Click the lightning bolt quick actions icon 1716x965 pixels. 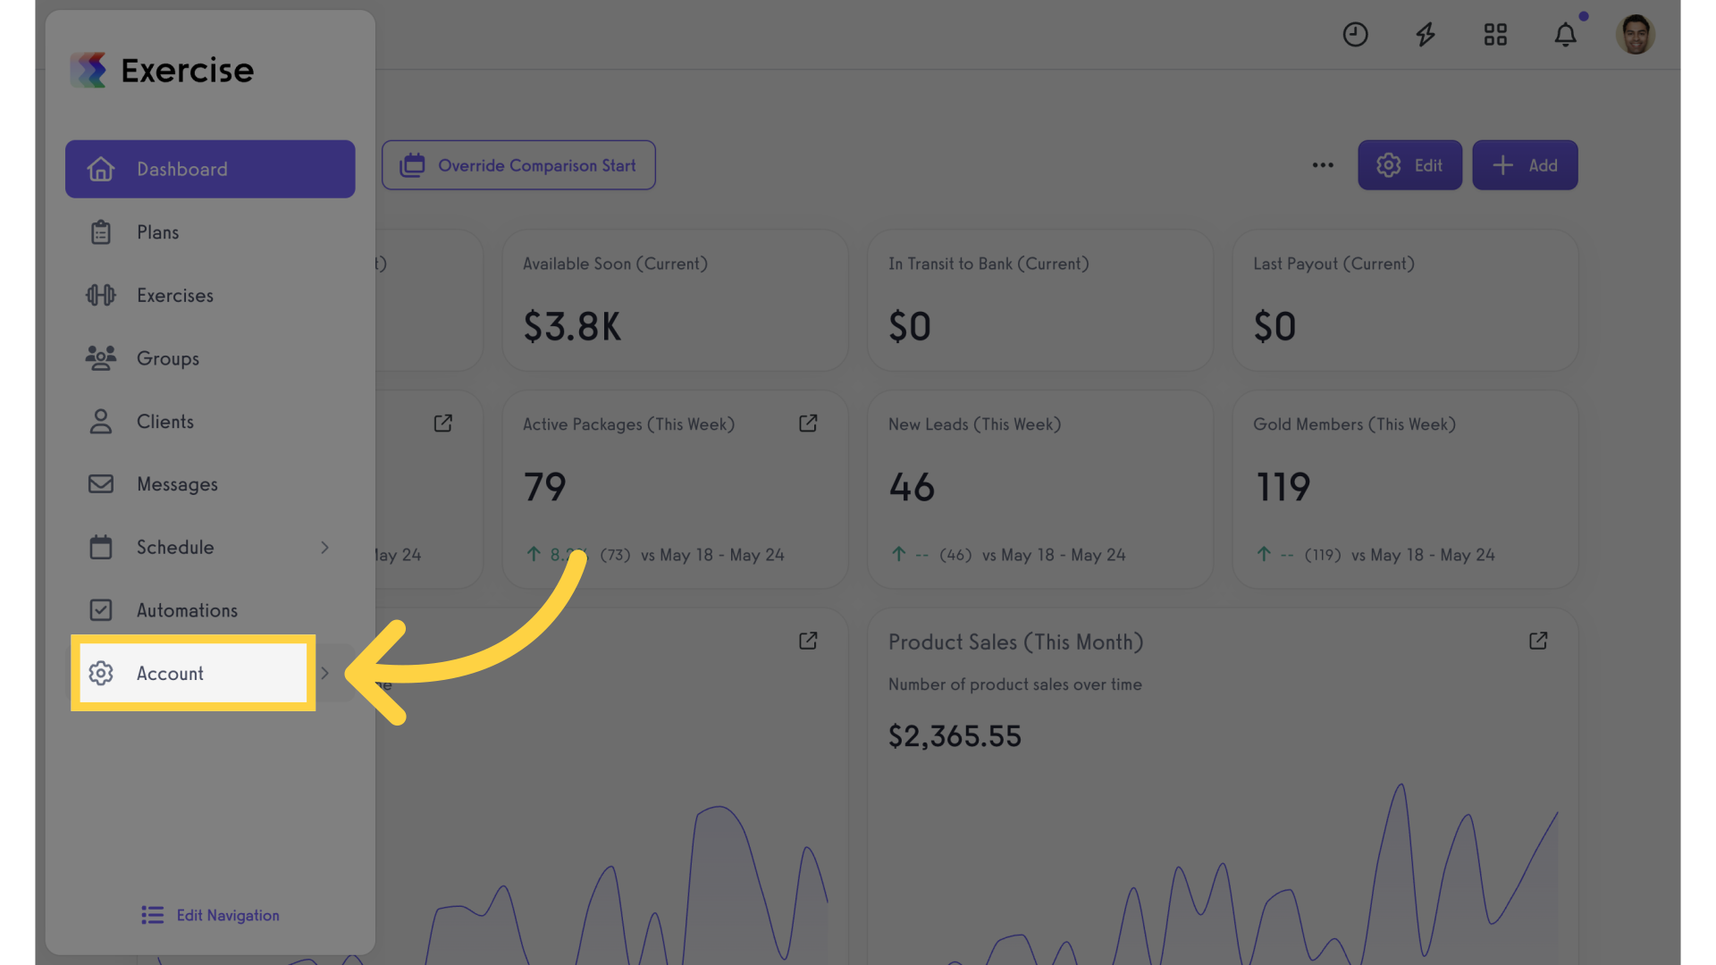point(1426,35)
